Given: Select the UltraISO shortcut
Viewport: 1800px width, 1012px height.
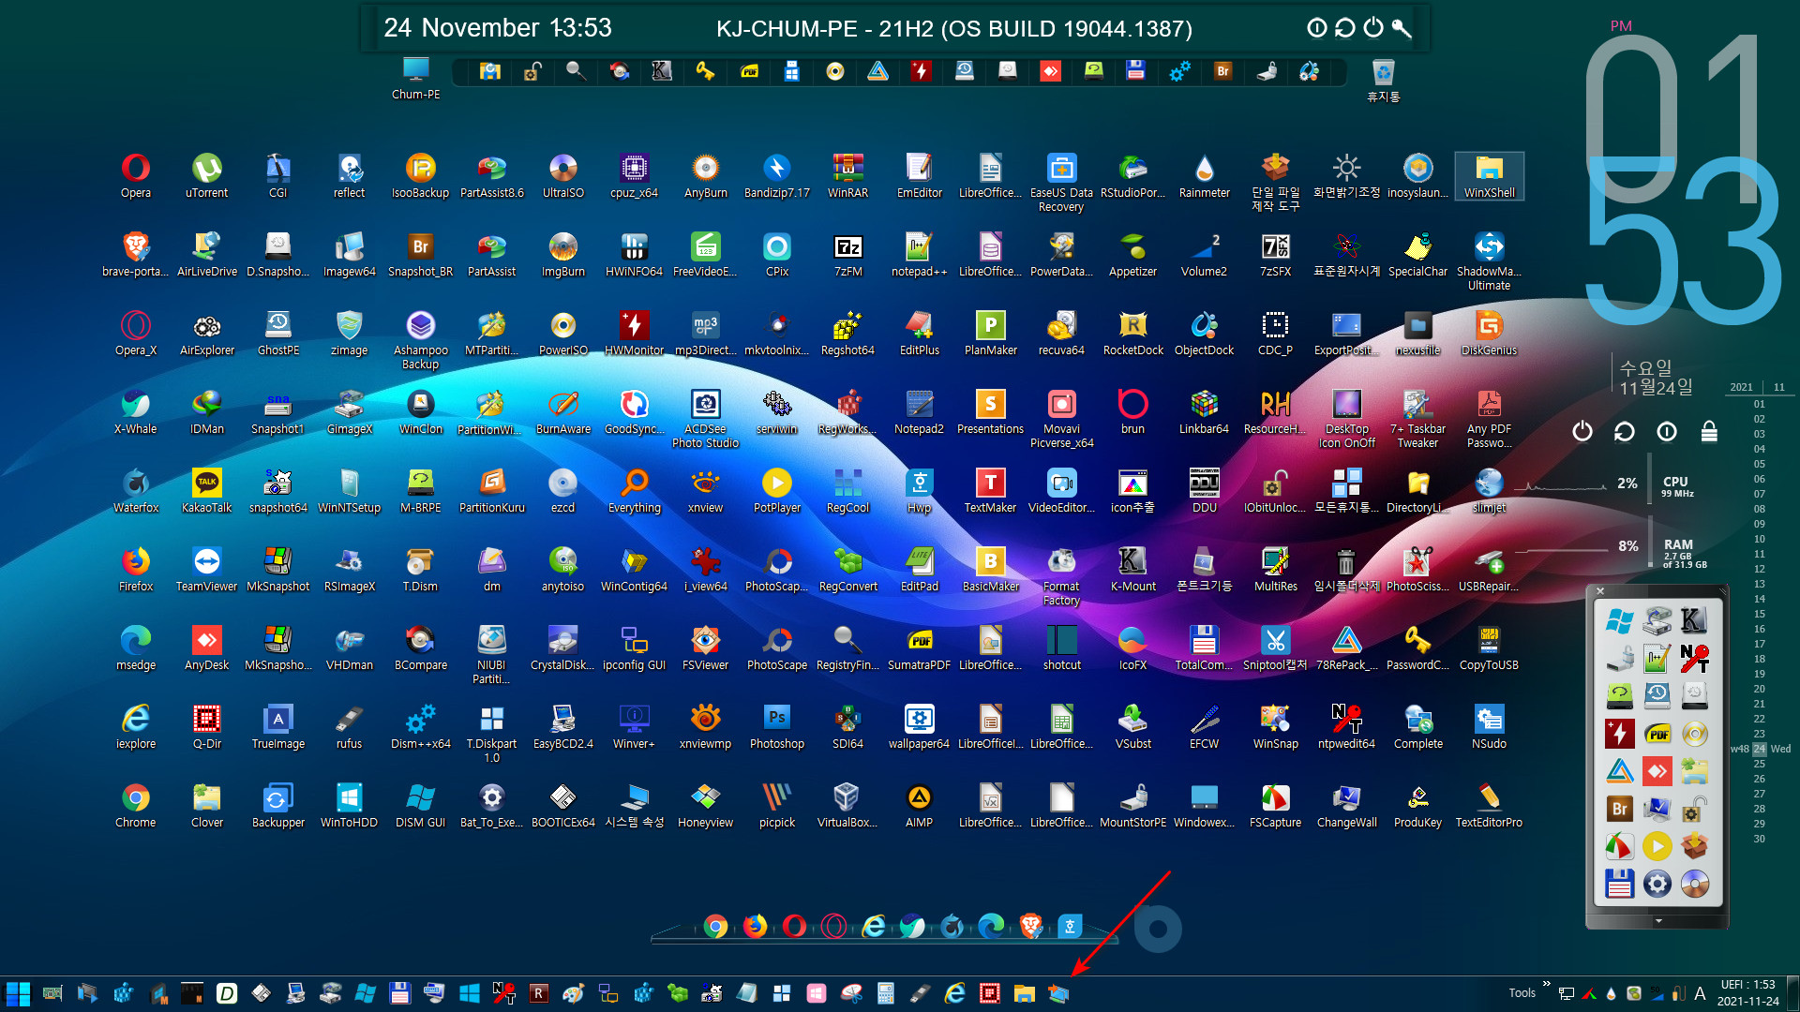Looking at the screenshot, I should 562,176.
